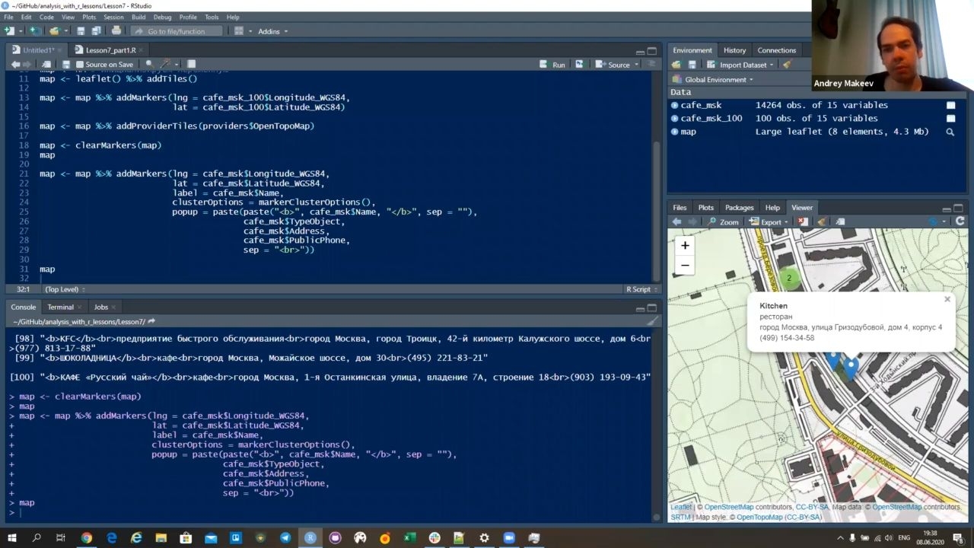The image size is (974, 548).
Task: Load a workspace in the Environment pane
Action: point(676,65)
